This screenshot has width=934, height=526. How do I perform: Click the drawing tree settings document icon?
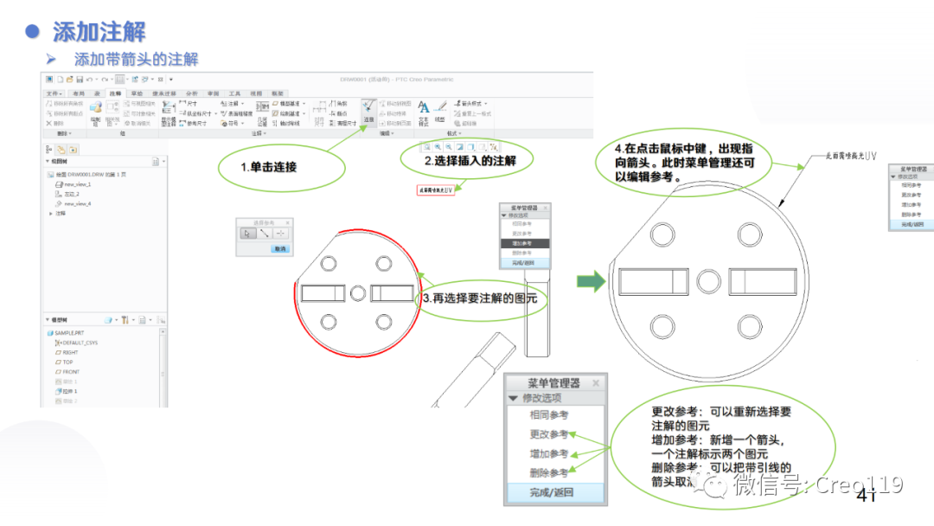[157, 161]
